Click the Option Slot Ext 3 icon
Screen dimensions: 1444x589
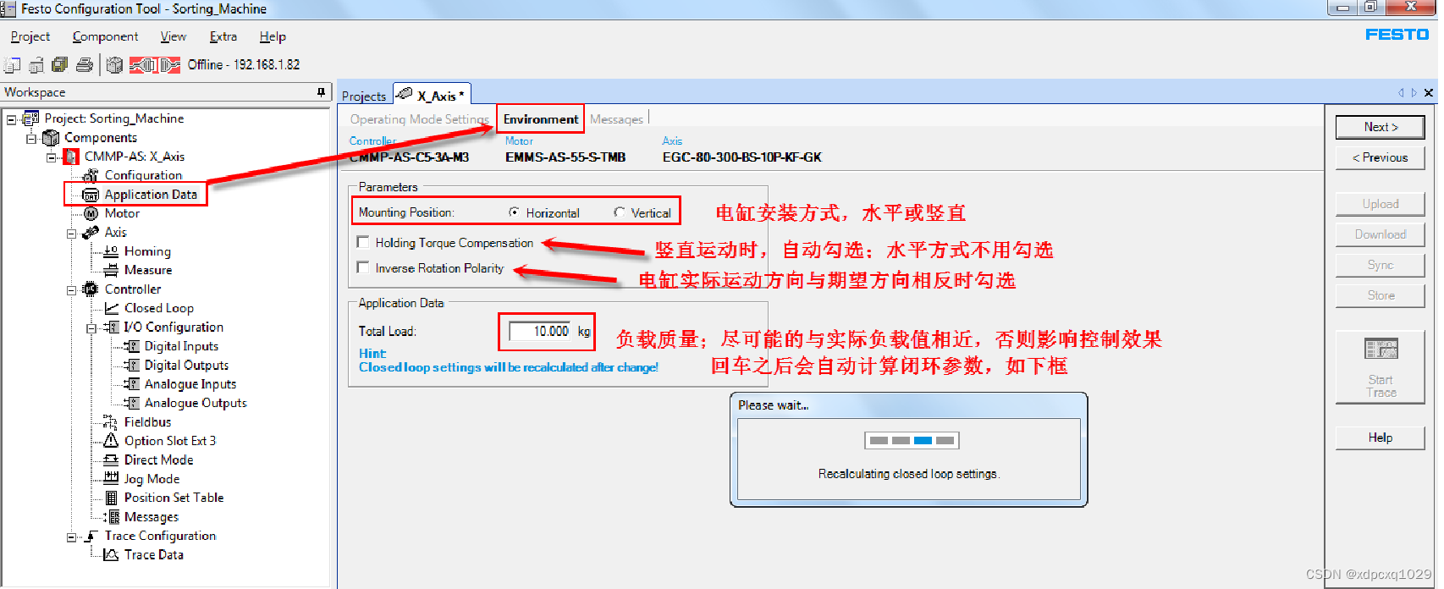[x=111, y=441]
